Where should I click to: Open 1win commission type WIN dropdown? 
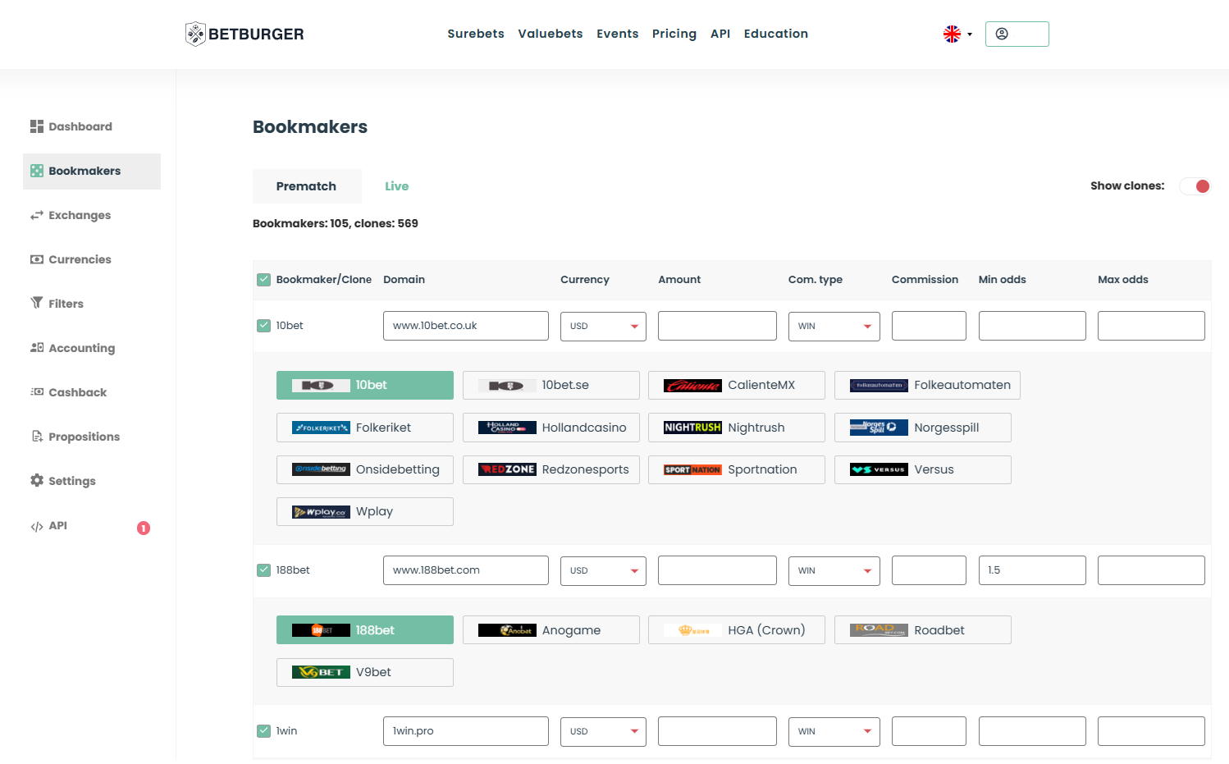click(x=834, y=731)
